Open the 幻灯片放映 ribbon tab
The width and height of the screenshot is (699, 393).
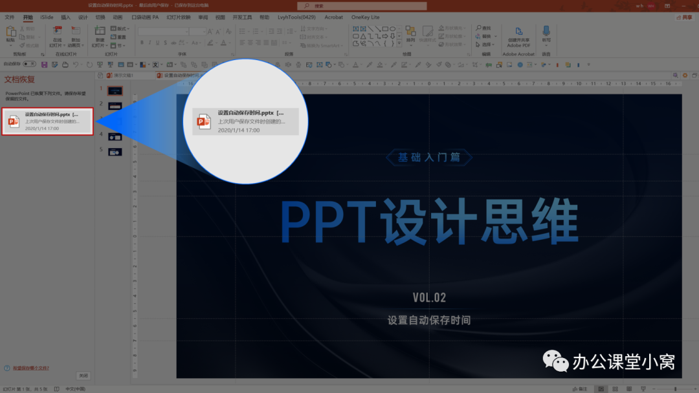coord(179,17)
